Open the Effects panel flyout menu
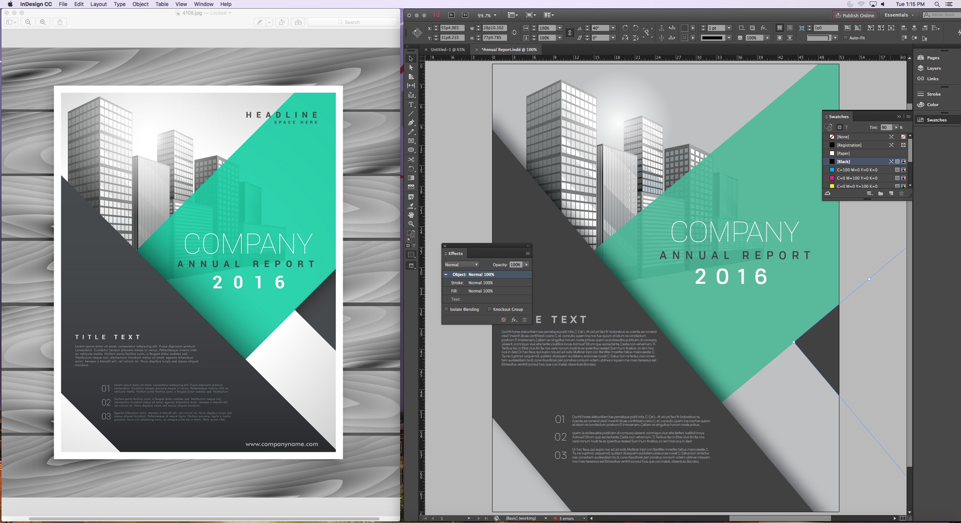The height and width of the screenshot is (523, 961). click(x=527, y=253)
